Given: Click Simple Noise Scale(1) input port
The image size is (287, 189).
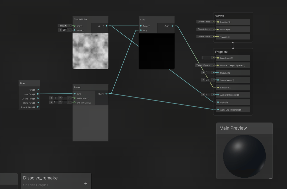Looking at the screenshot, I should point(75,30).
